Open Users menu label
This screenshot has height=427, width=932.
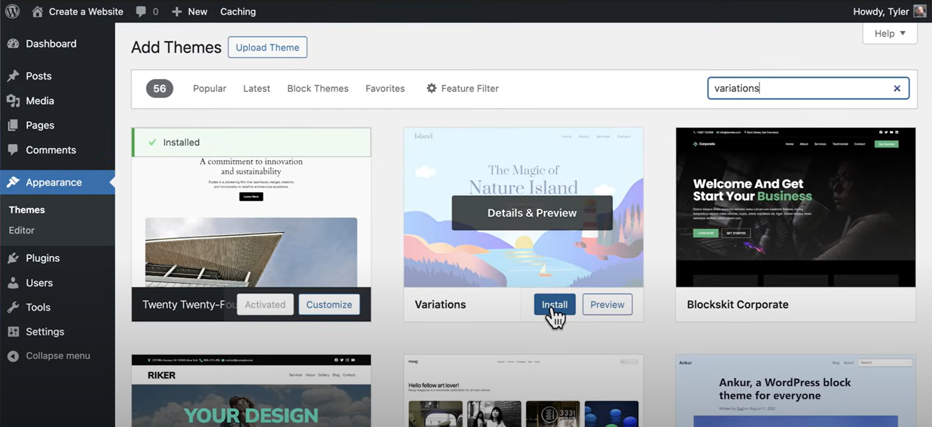click(x=39, y=283)
